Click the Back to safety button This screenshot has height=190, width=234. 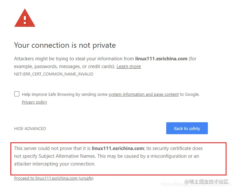[187, 128]
